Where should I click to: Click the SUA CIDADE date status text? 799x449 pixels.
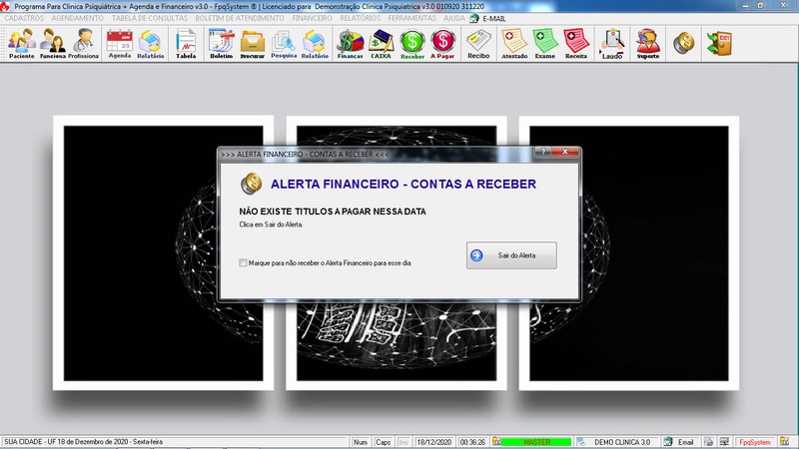coord(83,442)
